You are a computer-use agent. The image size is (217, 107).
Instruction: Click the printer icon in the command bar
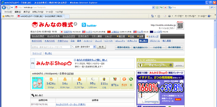click(x=169, y=16)
